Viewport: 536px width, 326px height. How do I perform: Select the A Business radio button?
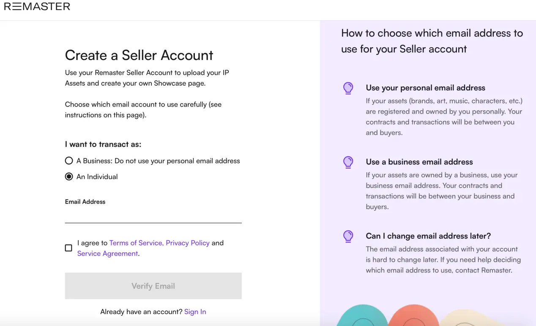click(x=69, y=161)
